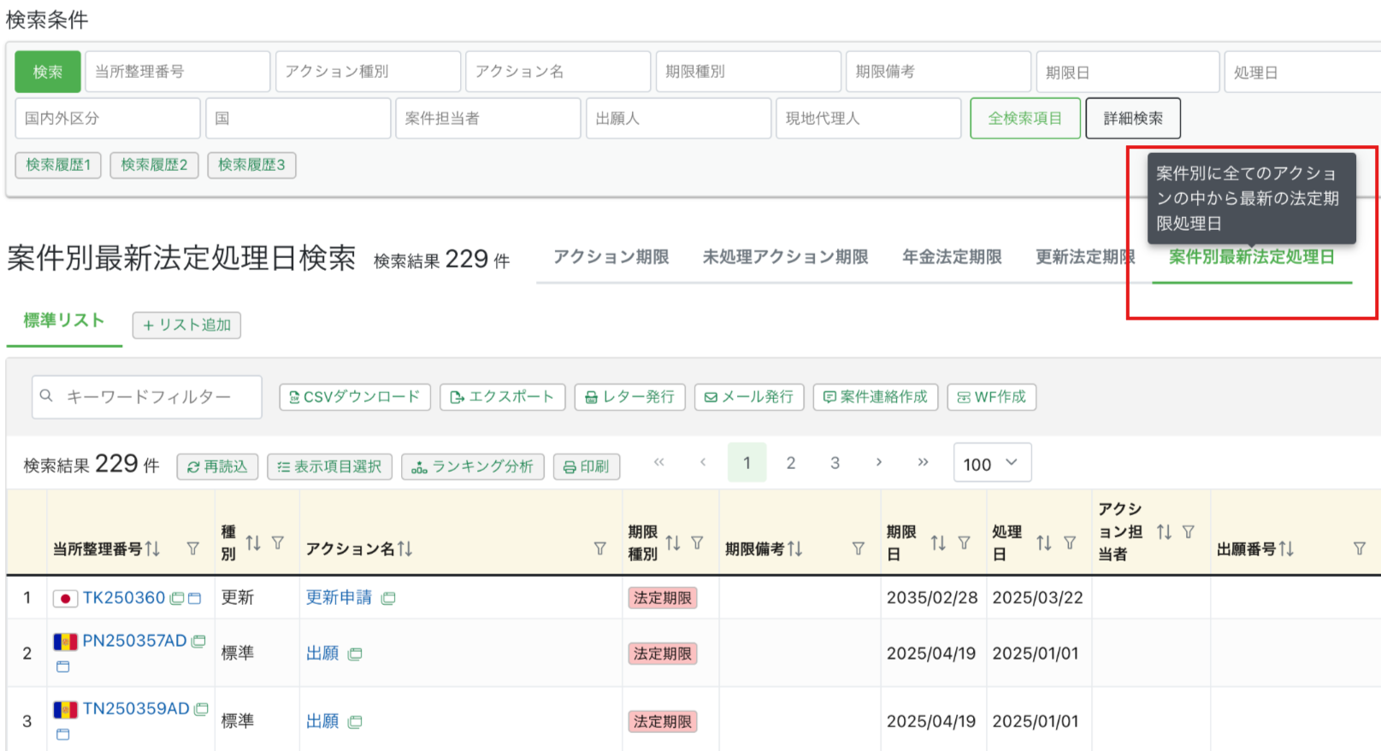The image size is (1381, 751).
Task: Click copy icon next to PN250357AD
Action: [x=198, y=641]
